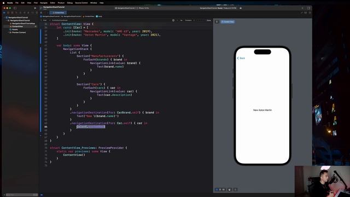Select the selectable preview mode button

(220, 189)
